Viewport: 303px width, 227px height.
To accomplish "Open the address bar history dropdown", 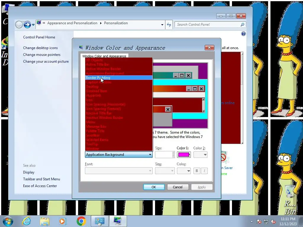I will pos(162,25).
